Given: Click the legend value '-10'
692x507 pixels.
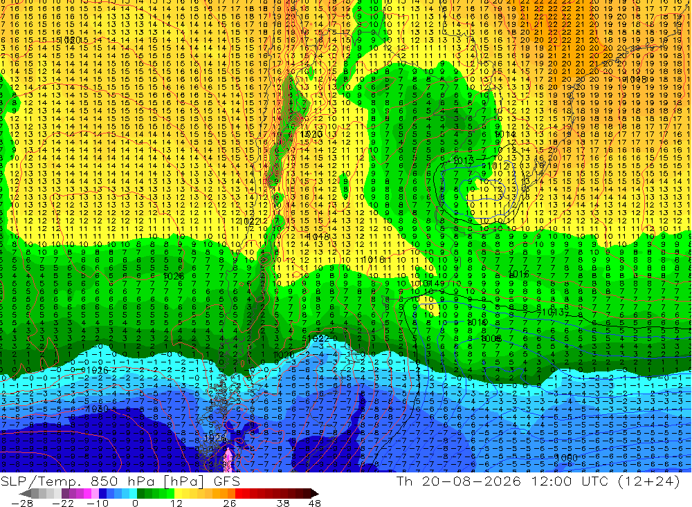Looking at the screenshot, I should tap(98, 504).
